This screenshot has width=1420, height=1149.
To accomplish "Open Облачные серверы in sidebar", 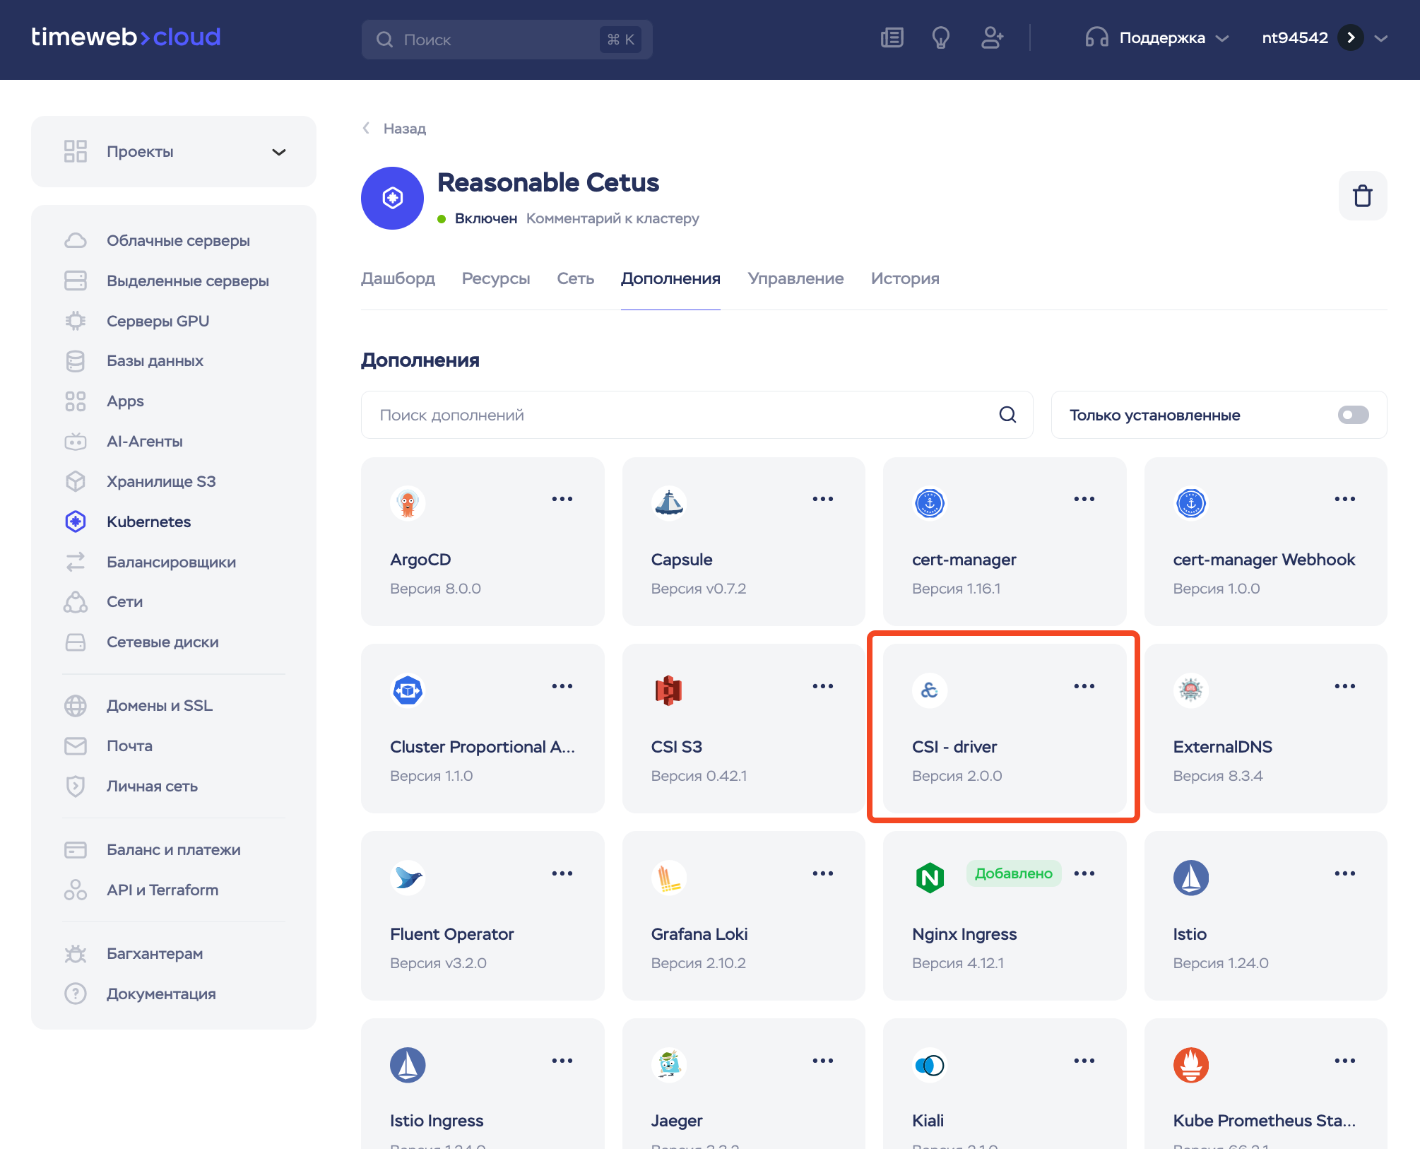I will click(174, 241).
